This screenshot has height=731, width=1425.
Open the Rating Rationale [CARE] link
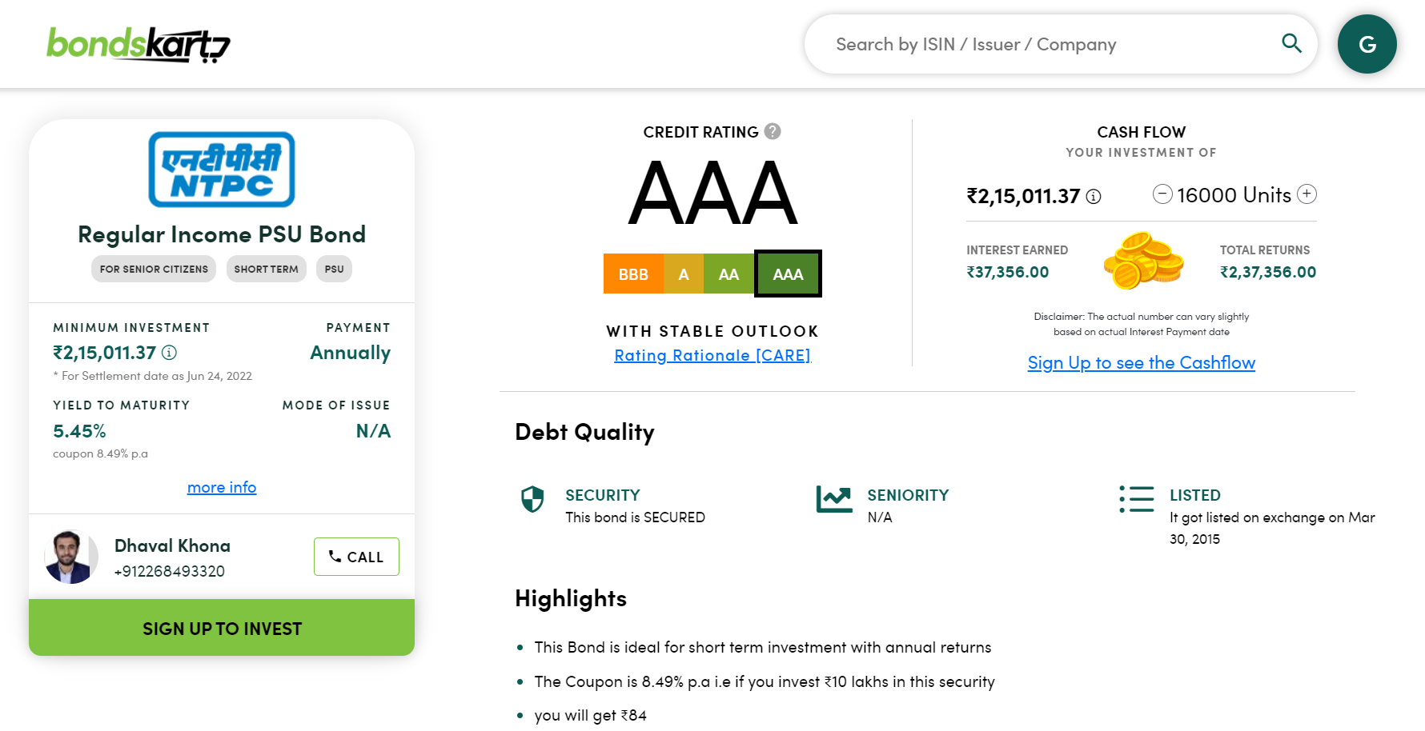[712, 355]
